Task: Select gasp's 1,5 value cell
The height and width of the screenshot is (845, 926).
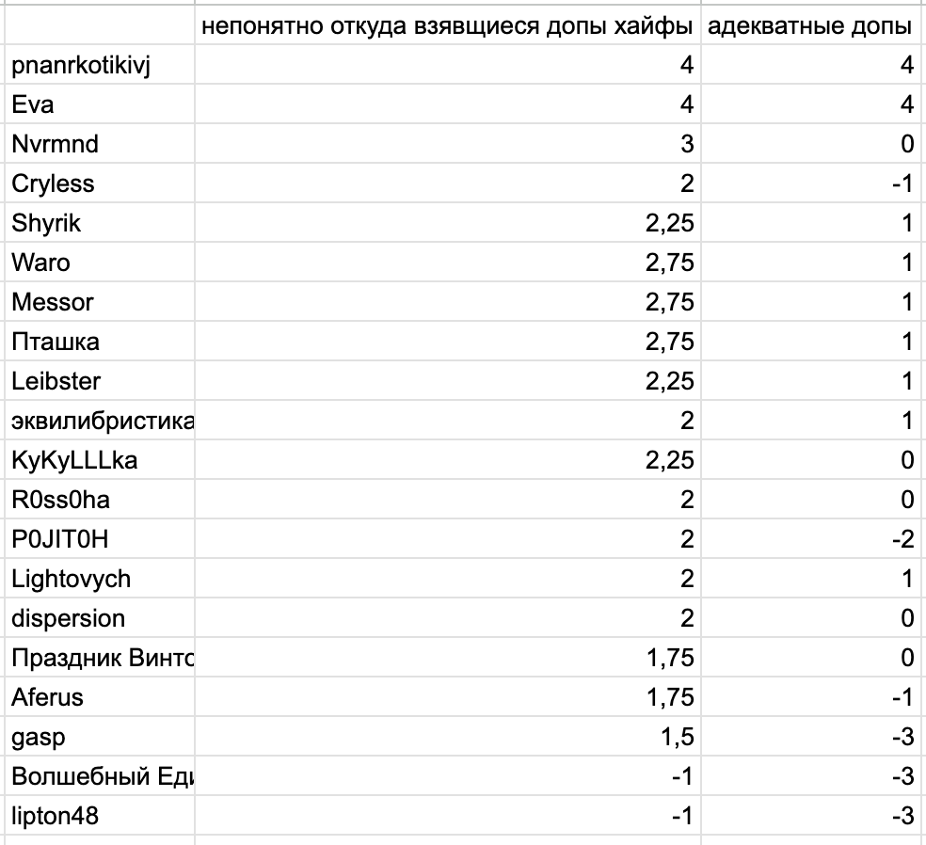Action: click(448, 737)
